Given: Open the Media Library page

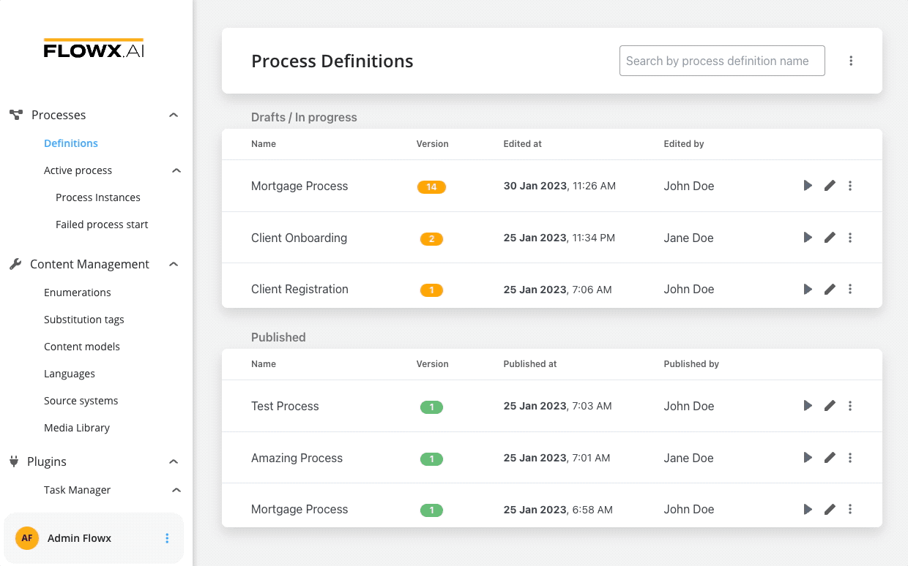Looking at the screenshot, I should (77, 427).
